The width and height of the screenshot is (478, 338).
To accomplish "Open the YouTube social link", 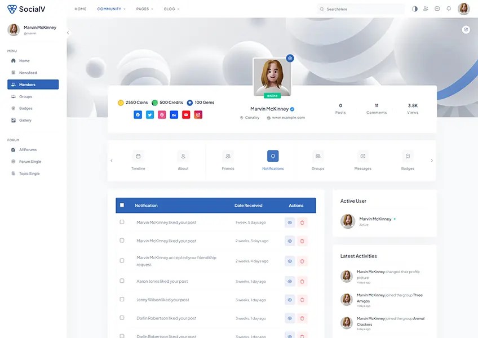I will click(186, 114).
